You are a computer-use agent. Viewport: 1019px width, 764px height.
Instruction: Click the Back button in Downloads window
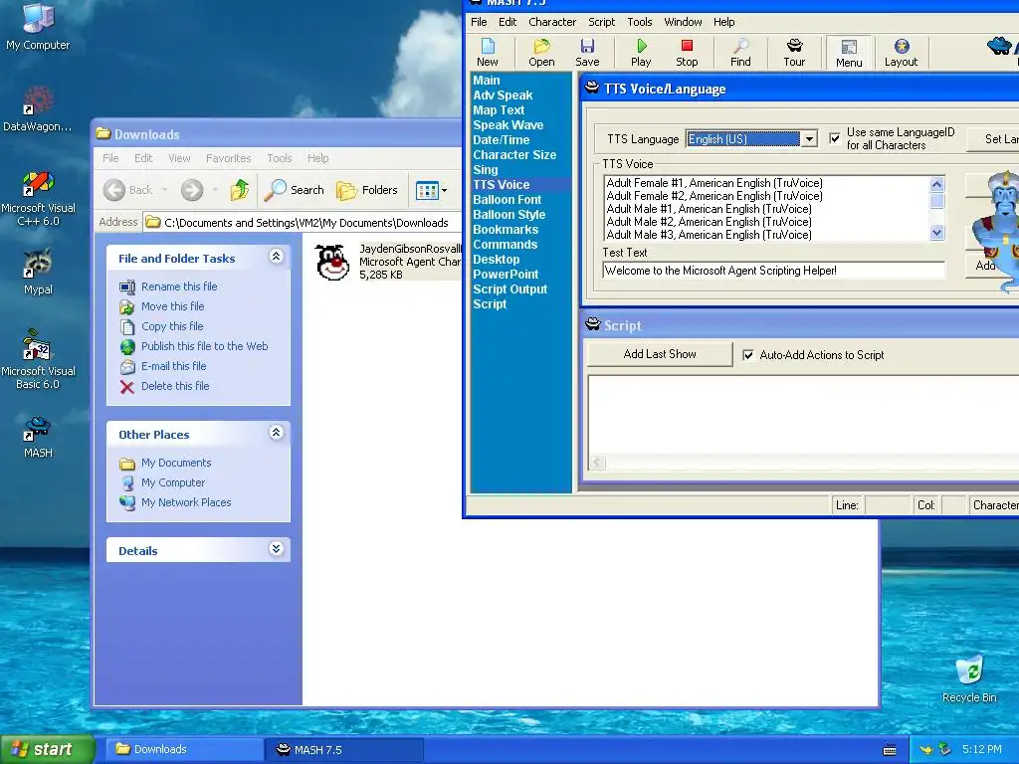pyautogui.click(x=128, y=190)
